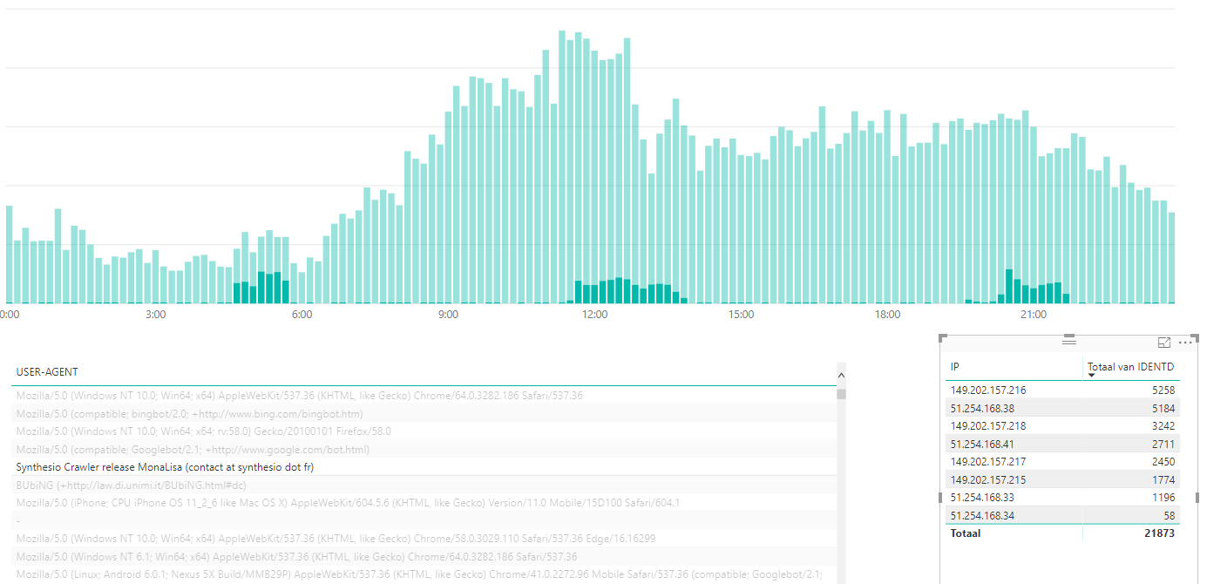Viewport: 1207px width, 584px height.
Task: Select IP row 149.202.157.216
Action: (988, 390)
